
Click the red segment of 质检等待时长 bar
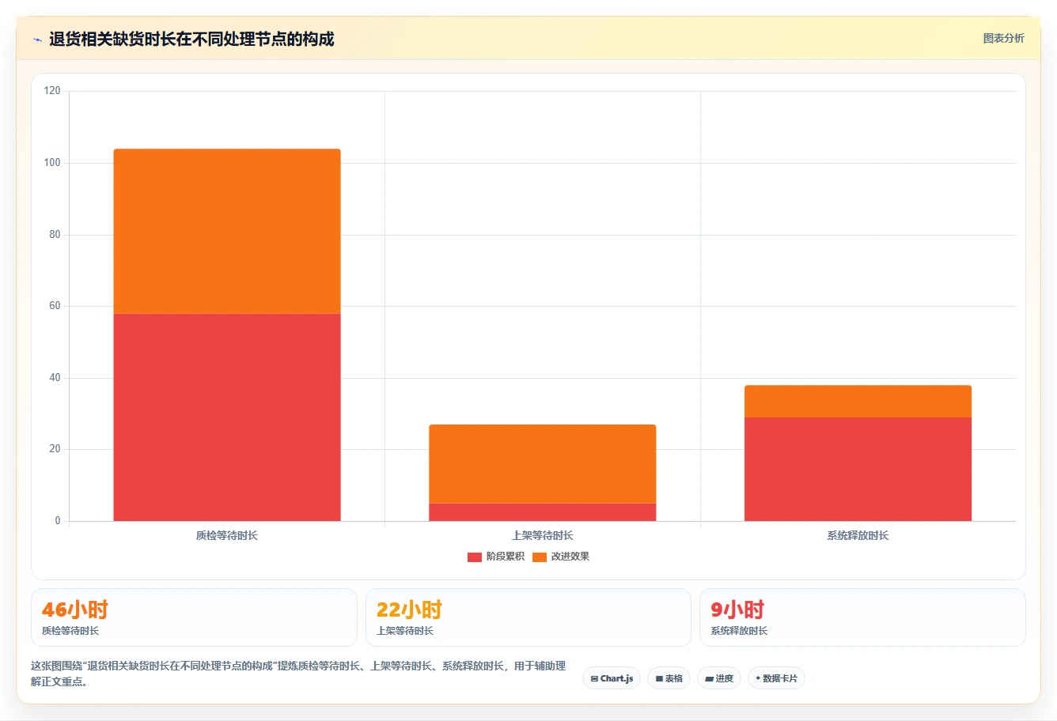(x=227, y=417)
